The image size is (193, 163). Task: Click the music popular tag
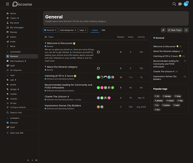click(x=170, y=101)
